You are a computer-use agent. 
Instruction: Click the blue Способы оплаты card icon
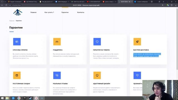17,42
